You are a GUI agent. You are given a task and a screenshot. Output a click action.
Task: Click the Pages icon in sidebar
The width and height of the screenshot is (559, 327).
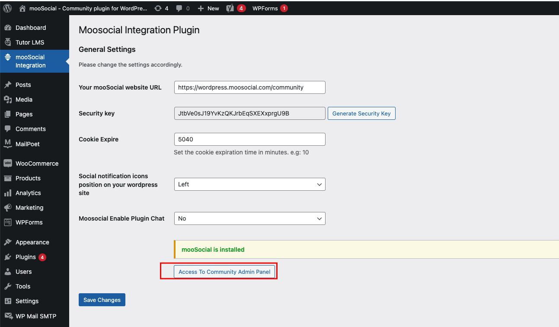pyautogui.click(x=8, y=114)
